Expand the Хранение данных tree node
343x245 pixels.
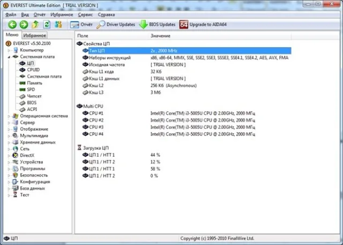pyautogui.click(x=9, y=143)
